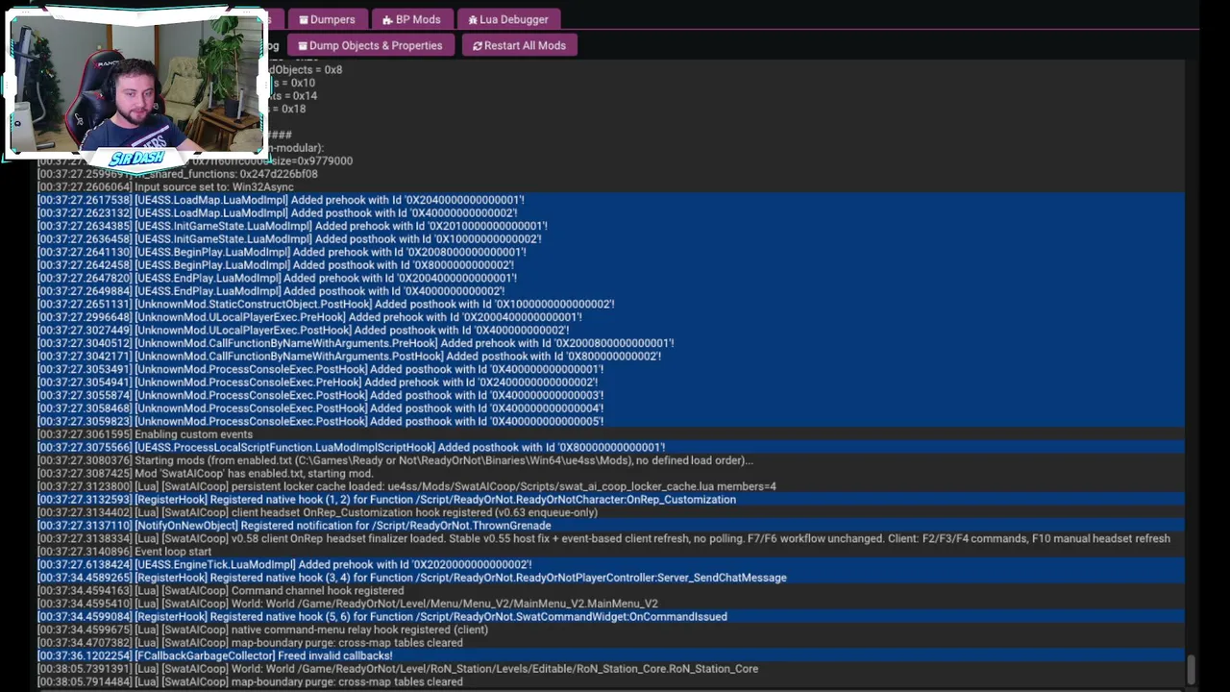Open the BP Mods tab
The image size is (1230, 692).
[x=411, y=19]
